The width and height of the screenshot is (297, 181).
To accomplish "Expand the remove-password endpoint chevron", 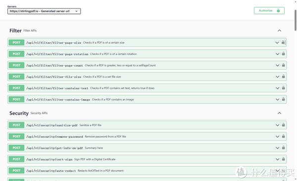I will (278, 137).
